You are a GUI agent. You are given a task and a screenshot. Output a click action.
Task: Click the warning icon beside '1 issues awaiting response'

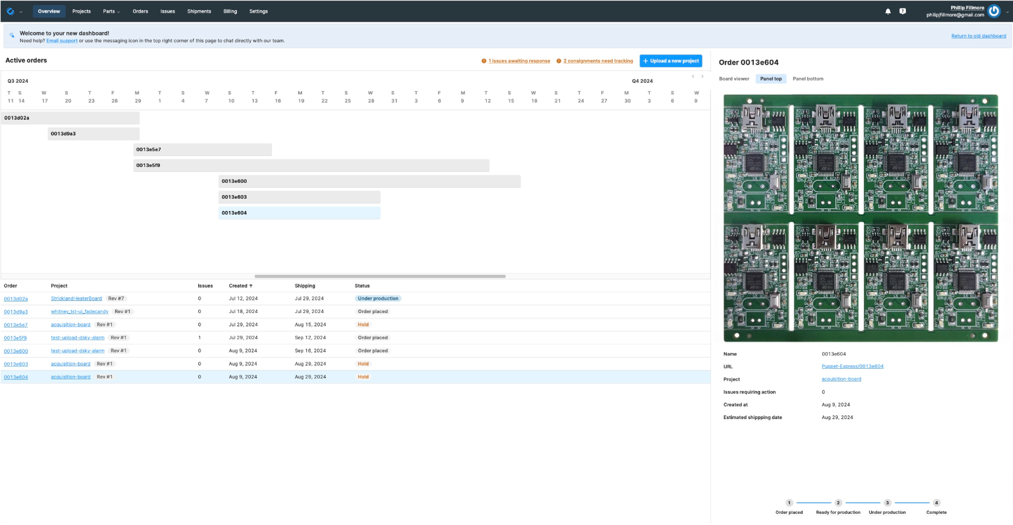[484, 60]
